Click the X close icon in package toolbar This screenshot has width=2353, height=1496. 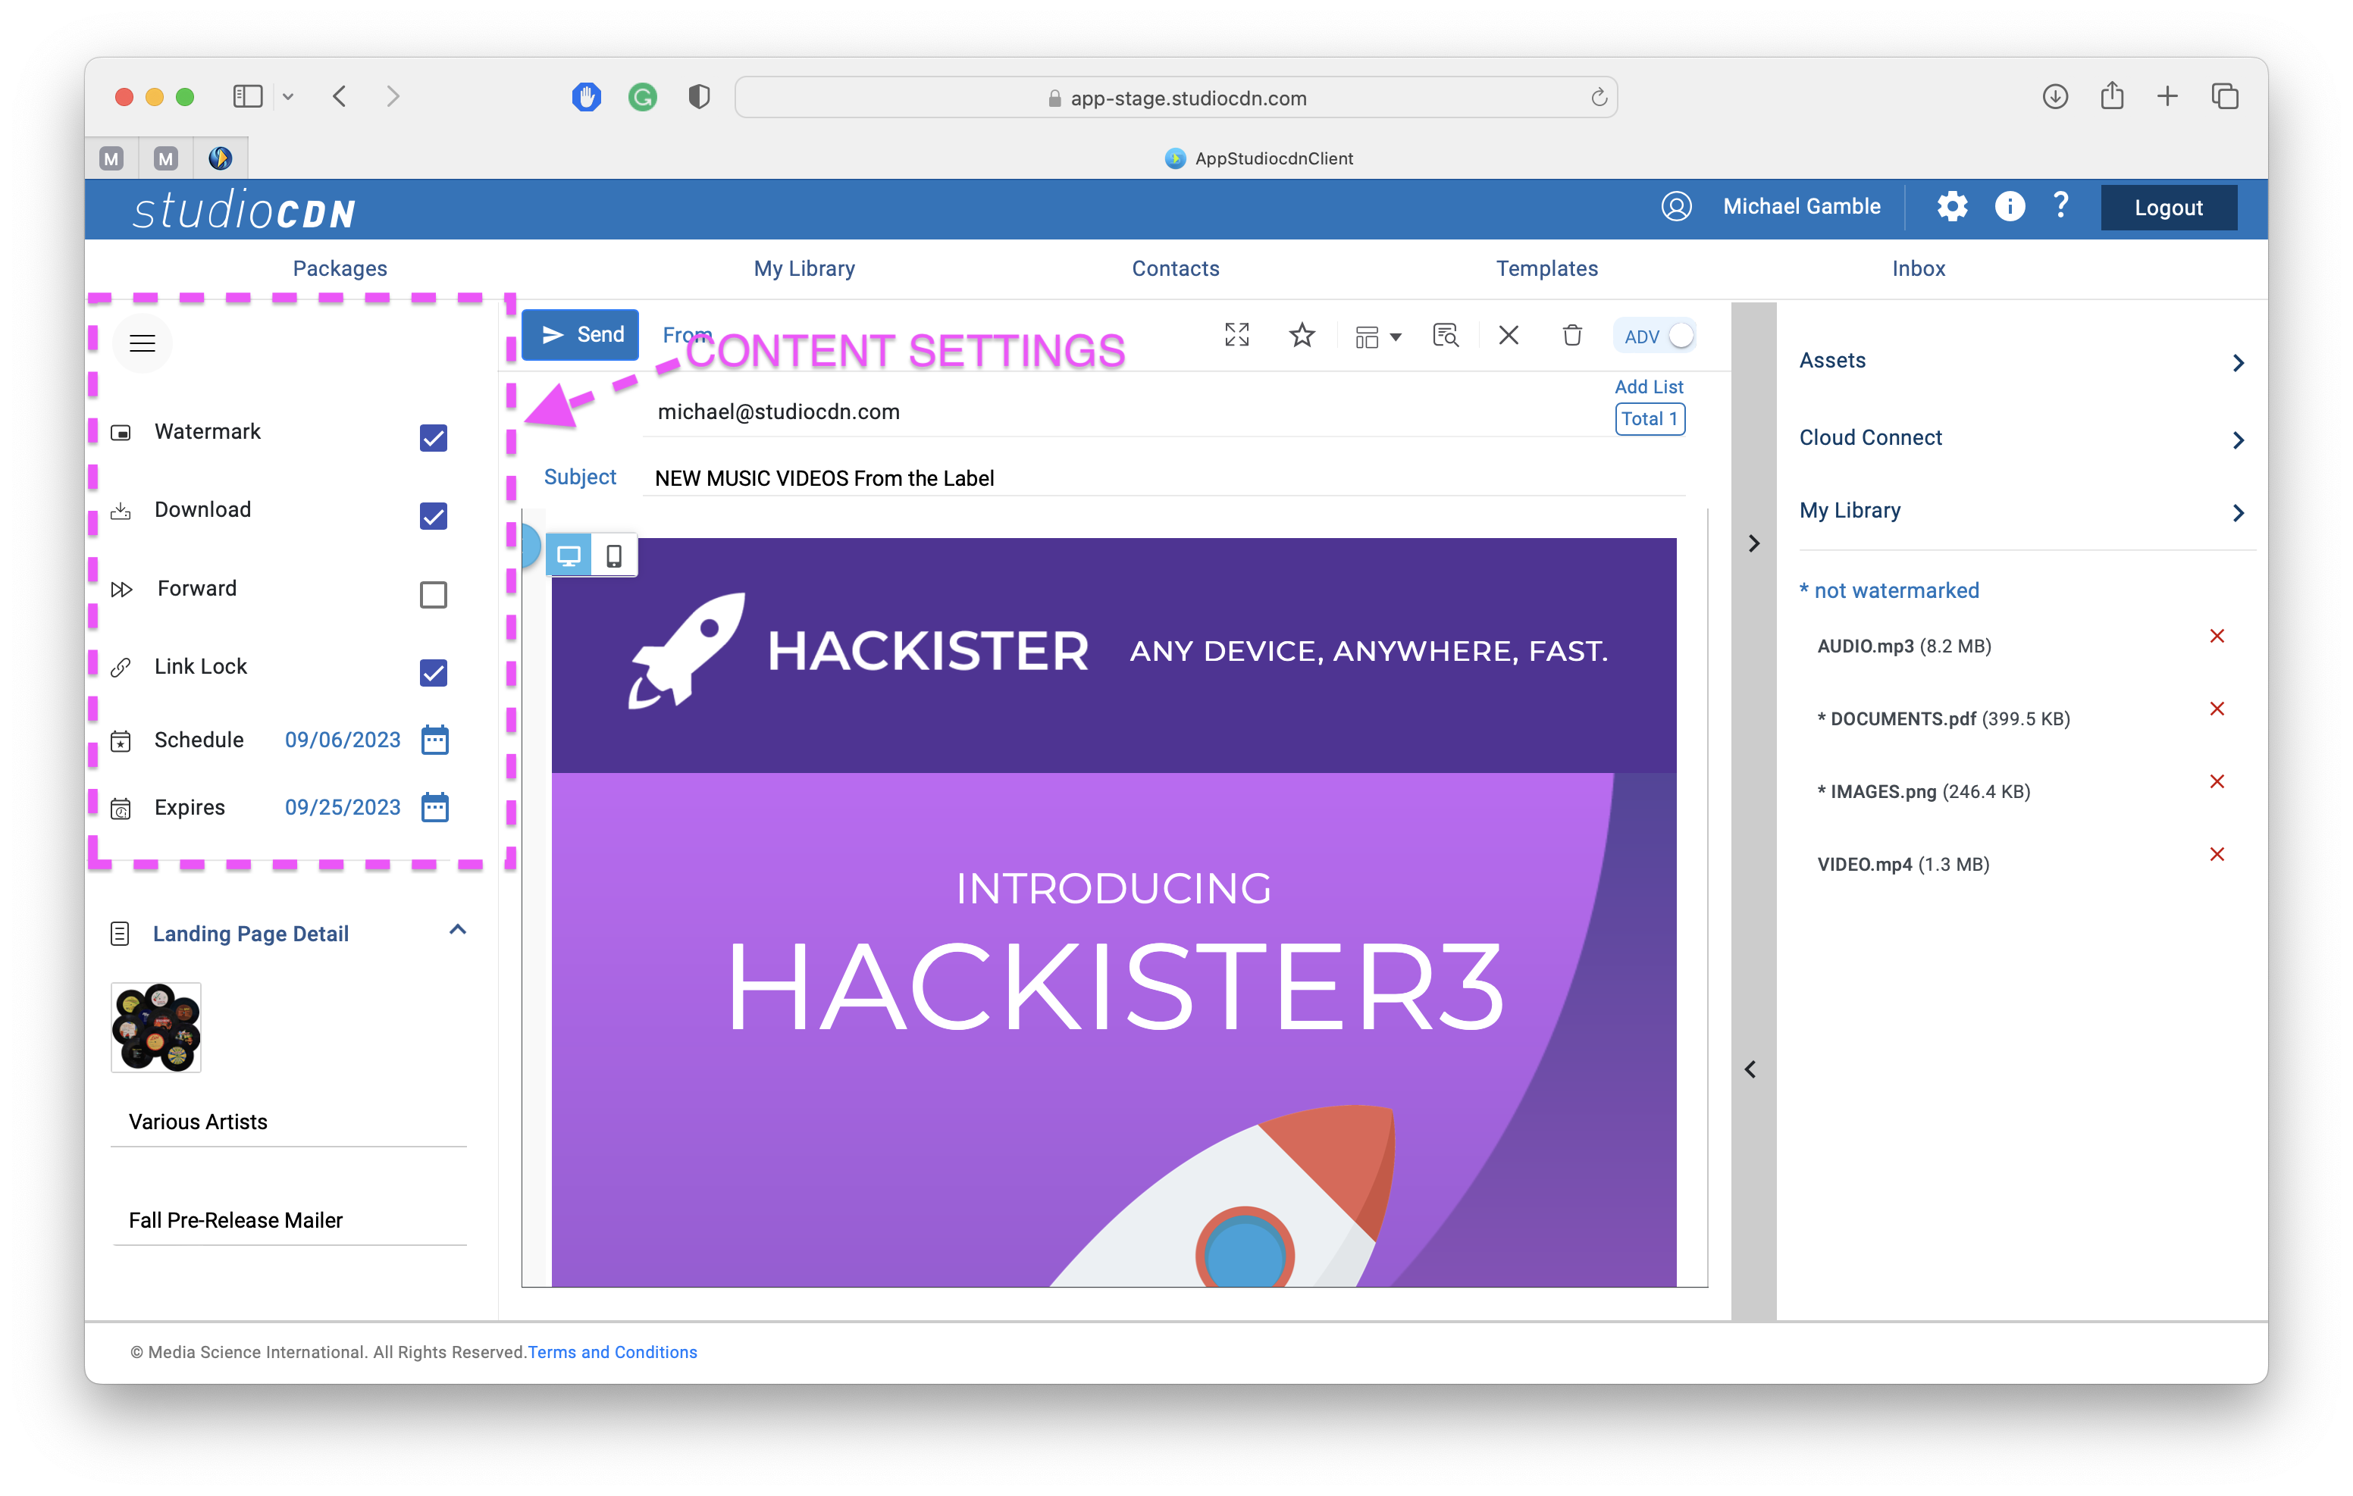click(1509, 335)
